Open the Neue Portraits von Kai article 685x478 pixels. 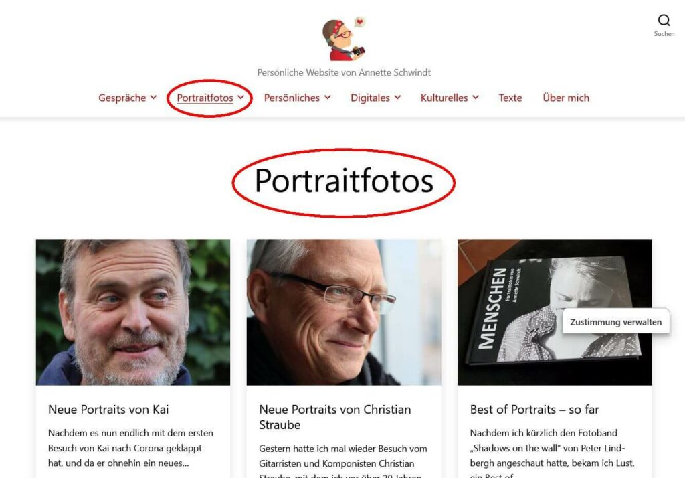[108, 410]
